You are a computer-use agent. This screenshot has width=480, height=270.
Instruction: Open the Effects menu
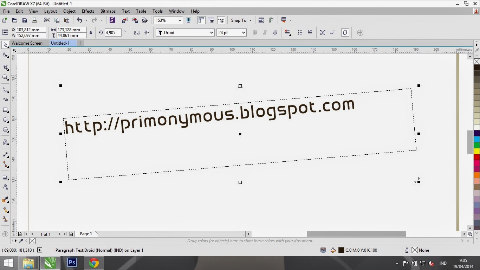[88, 11]
